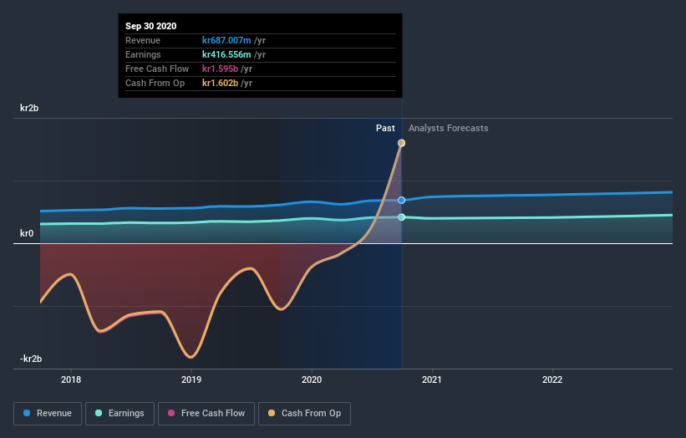Viewport: 686px width, 438px height.
Task: Click the Analysts Forecasts label
Action: tap(449, 128)
